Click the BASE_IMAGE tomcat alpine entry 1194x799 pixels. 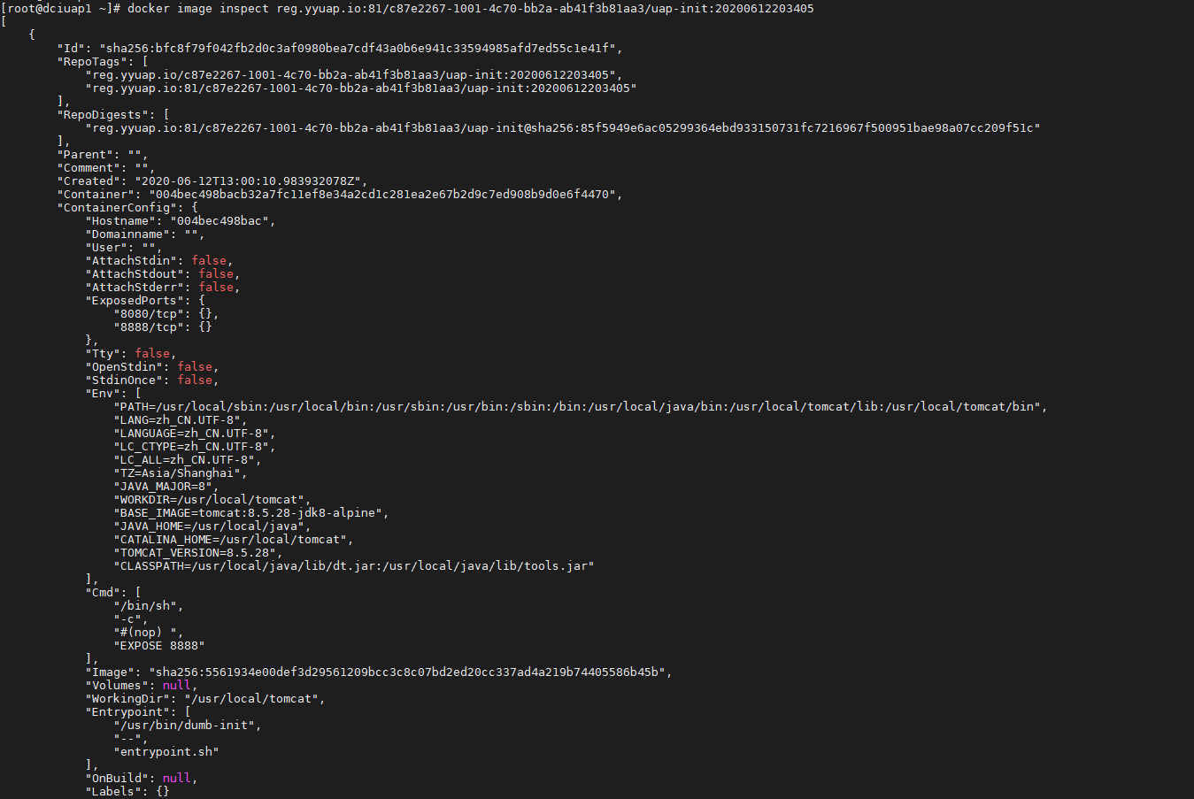point(250,513)
